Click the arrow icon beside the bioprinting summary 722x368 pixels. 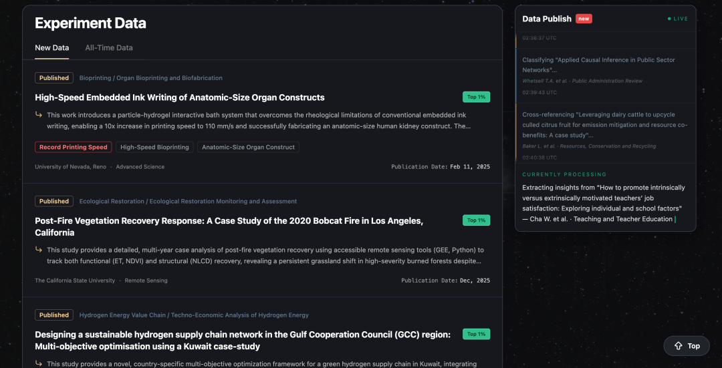[39, 115]
